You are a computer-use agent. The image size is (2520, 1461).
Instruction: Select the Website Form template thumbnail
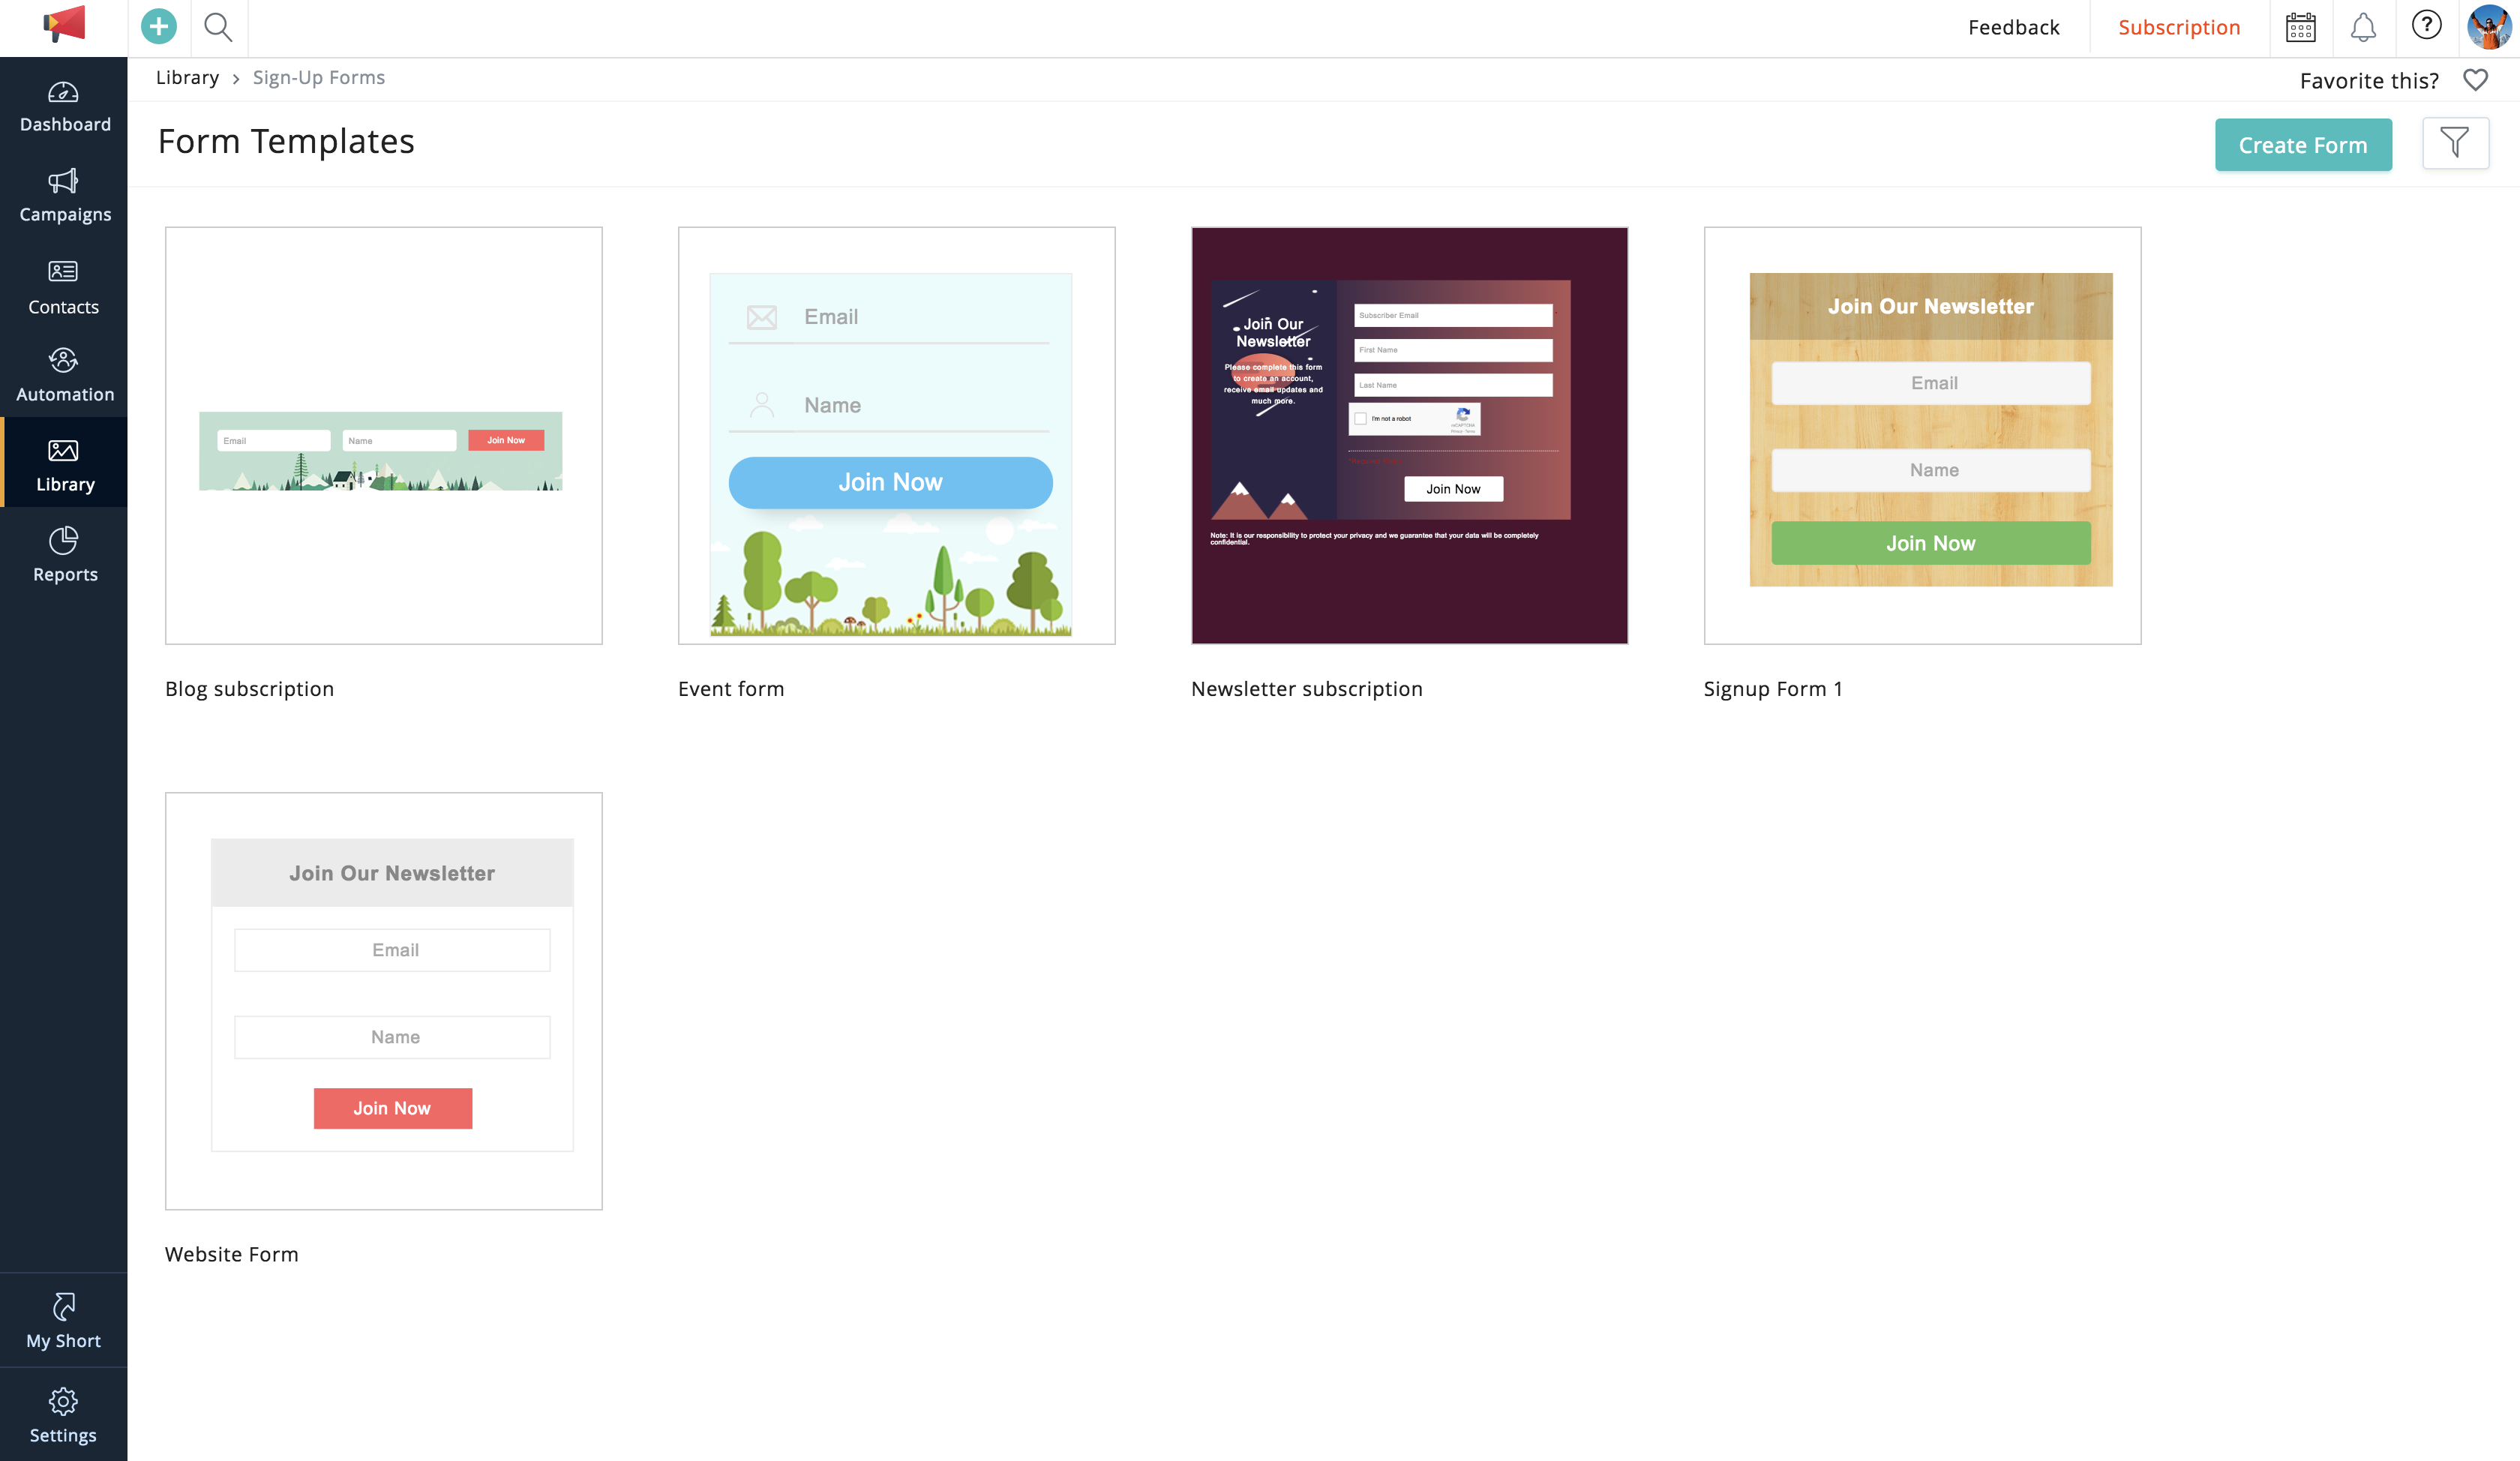pos(384,1001)
